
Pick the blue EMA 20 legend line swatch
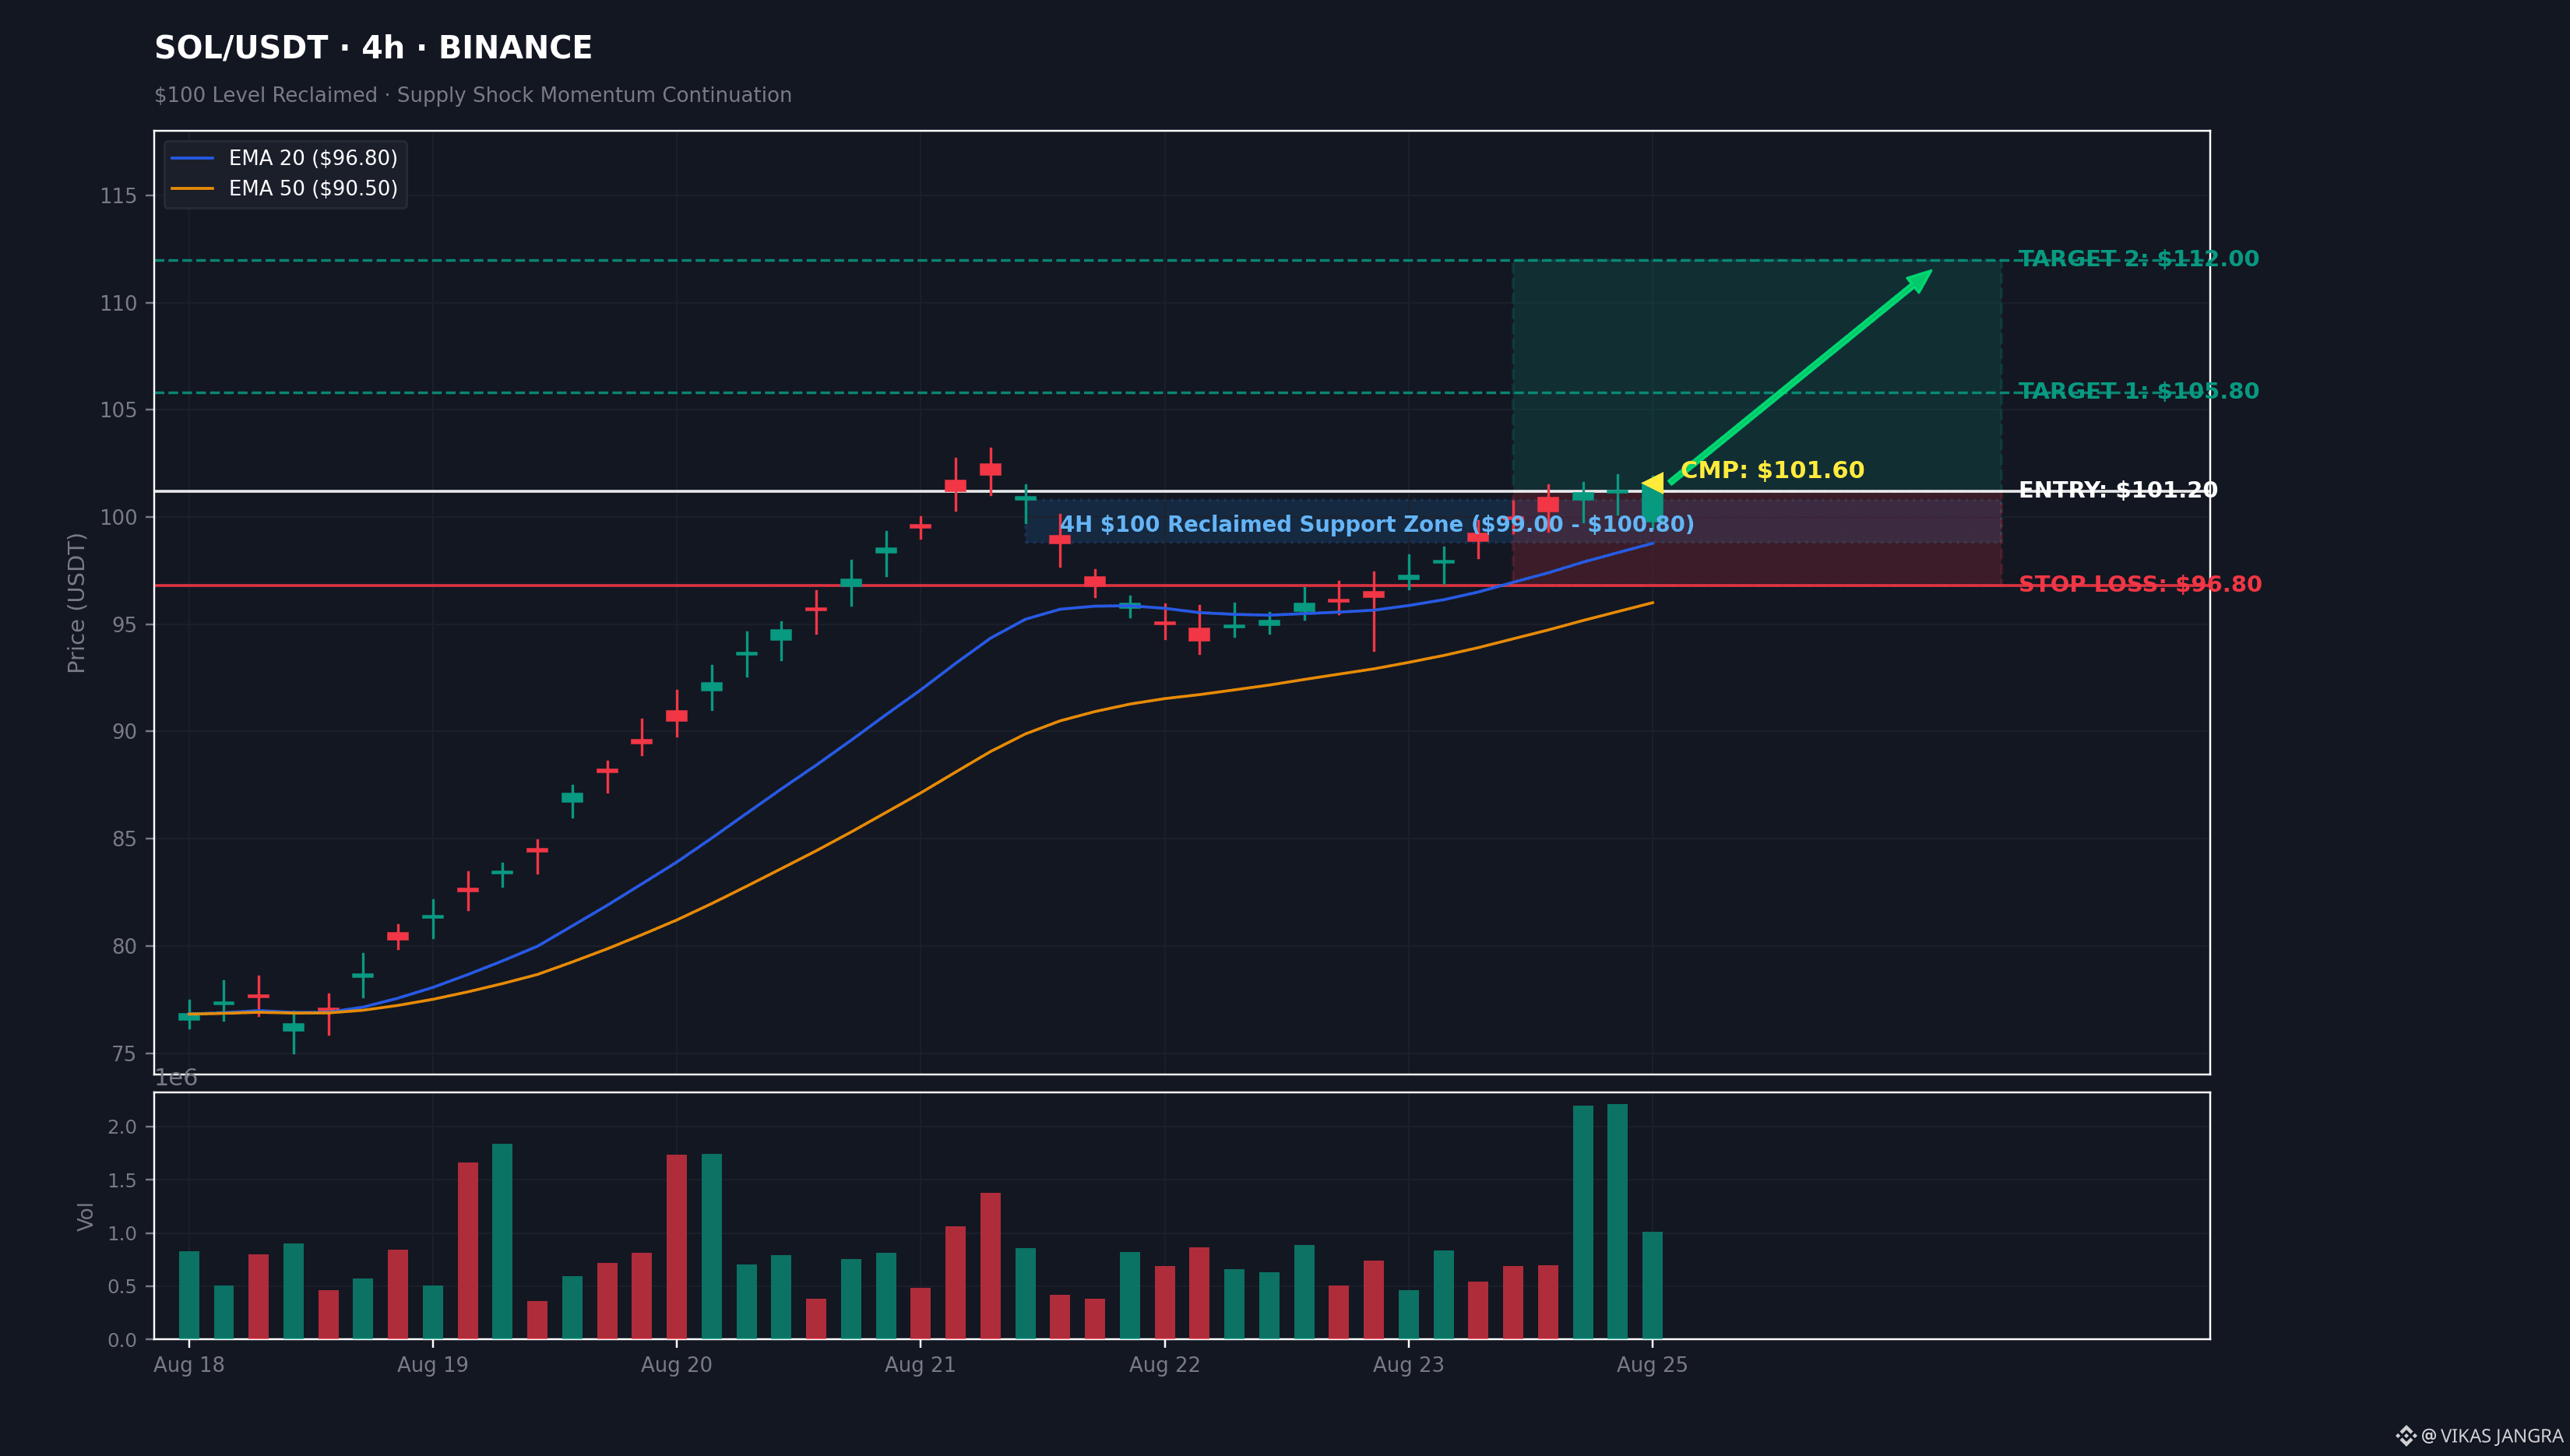(192, 158)
